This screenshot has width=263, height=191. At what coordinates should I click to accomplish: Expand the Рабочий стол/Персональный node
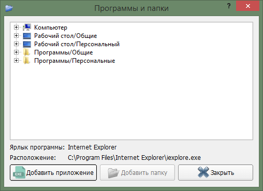tap(16, 44)
